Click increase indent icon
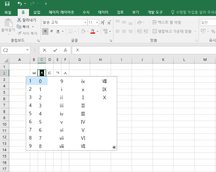Viewport: 216px width, 172px height. point(146,31)
